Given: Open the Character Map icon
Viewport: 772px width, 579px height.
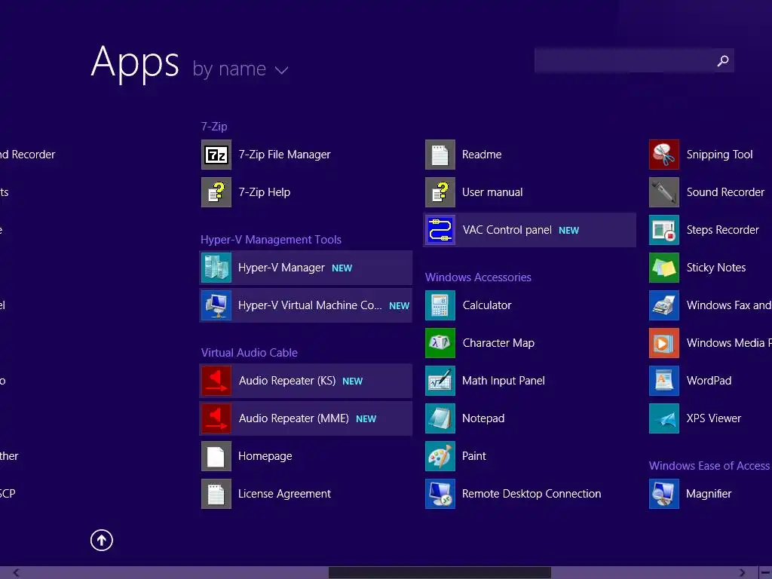Looking at the screenshot, I should tap(440, 343).
